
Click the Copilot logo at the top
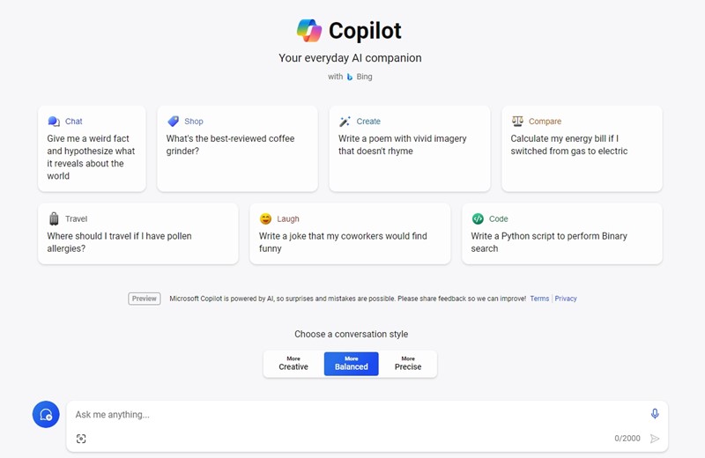(309, 31)
